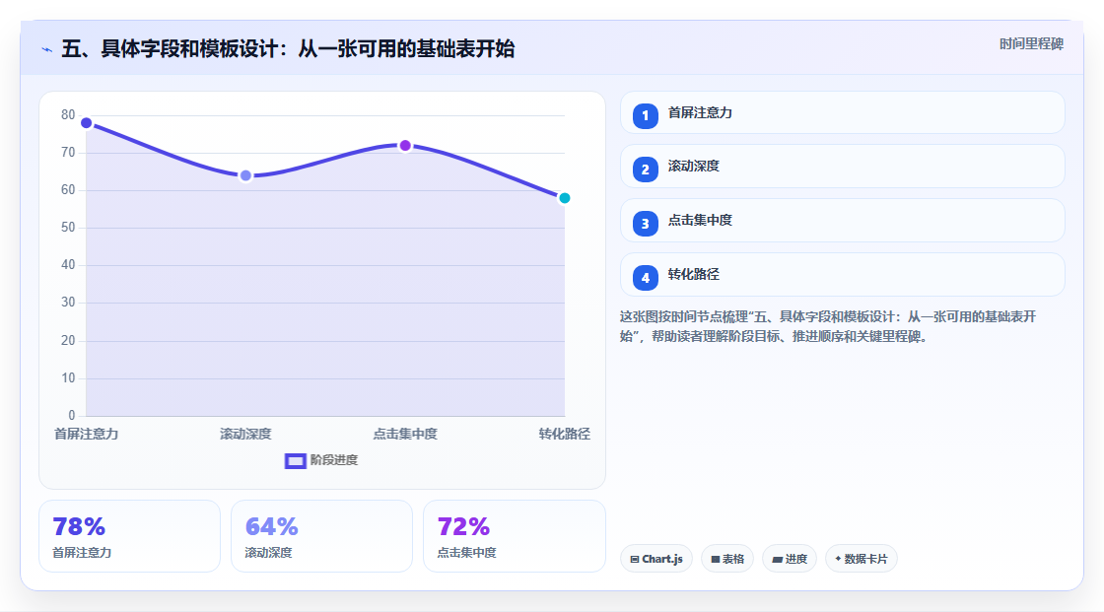Click the description paragraph starting 这张图按时间节点
This screenshot has width=1104, height=612.
(828, 327)
